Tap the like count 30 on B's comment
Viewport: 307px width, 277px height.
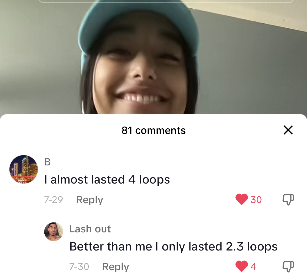click(x=256, y=200)
